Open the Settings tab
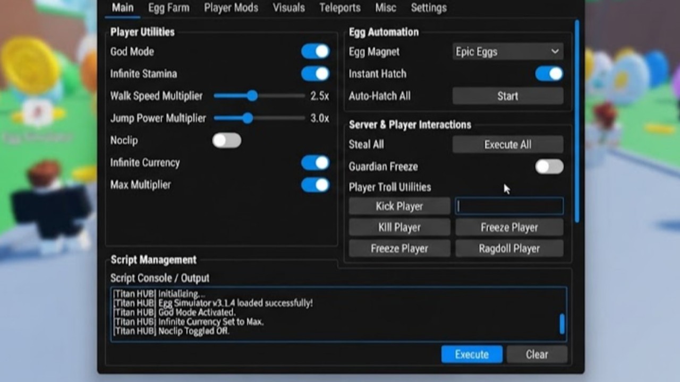The height and width of the screenshot is (382, 680). click(429, 8)
